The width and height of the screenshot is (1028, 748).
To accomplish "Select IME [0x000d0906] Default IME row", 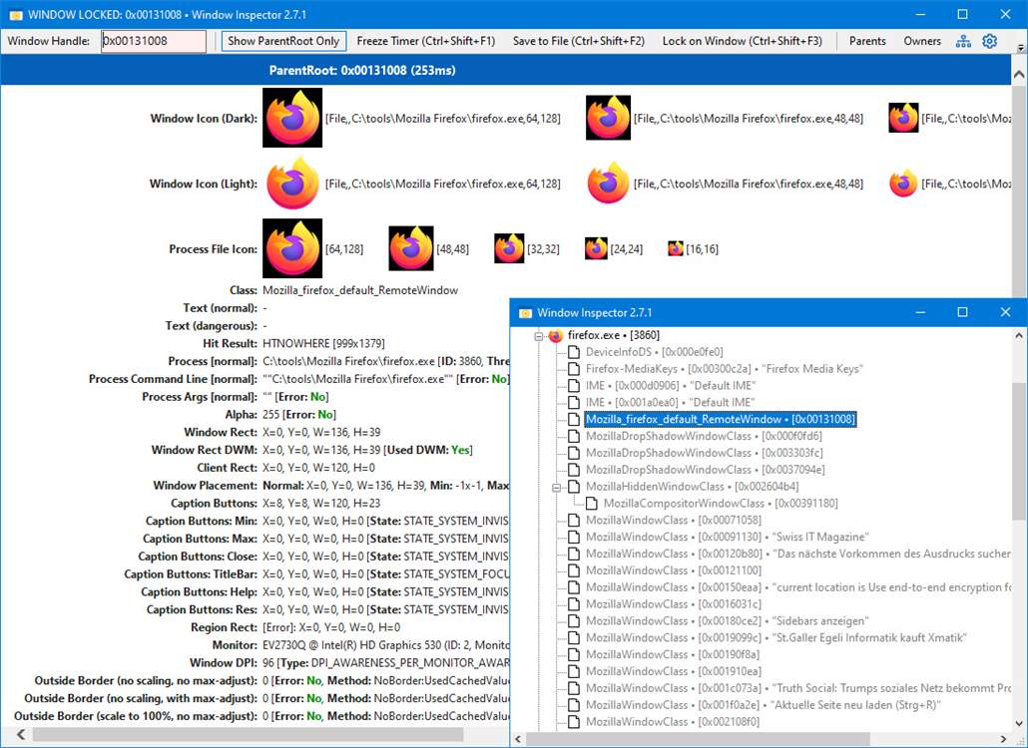I will coord(671,386).
